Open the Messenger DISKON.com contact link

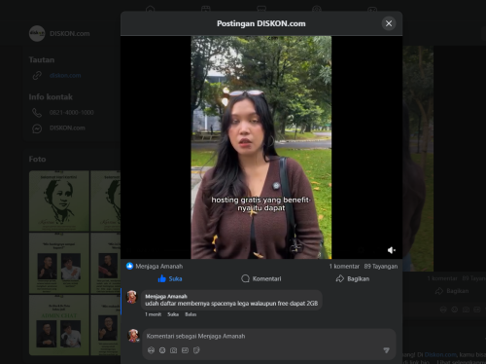[x=67, y=128]
